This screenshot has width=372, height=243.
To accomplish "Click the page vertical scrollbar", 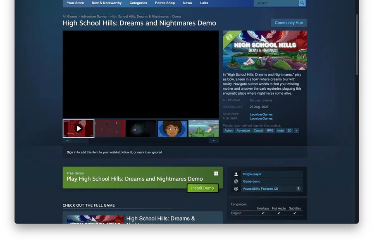I will pyautogui.click(x=357, y=45).
